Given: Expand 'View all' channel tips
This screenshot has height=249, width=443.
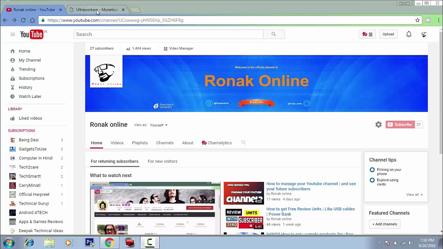Looking at the screenshot, I should pyautogui.click(x=414, y=194).
